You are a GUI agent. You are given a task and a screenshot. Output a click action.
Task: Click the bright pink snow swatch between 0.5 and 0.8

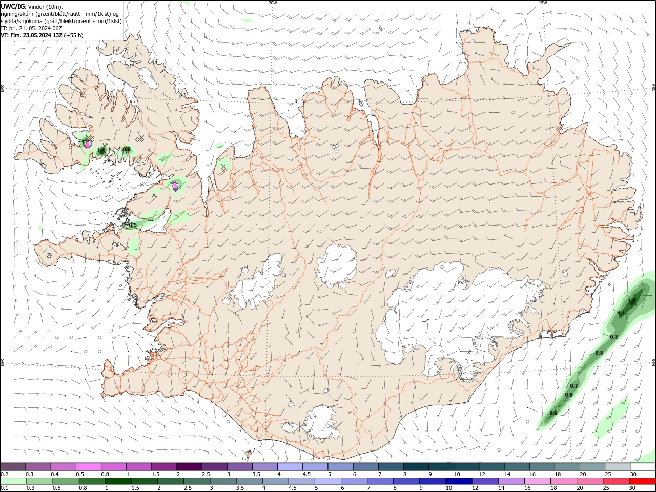pos(89,467)
